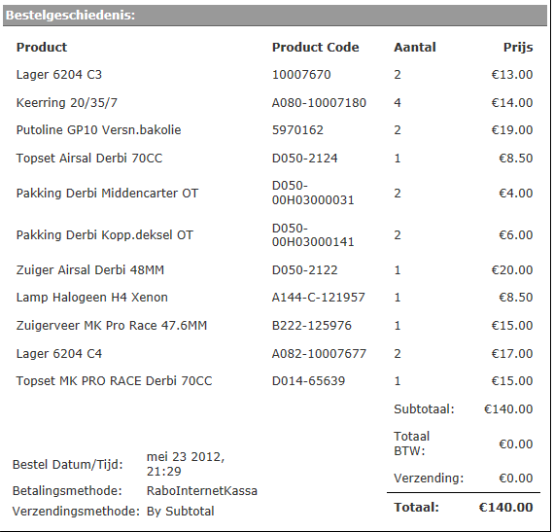Click product code D050-2122
The height and width of the screenshot is (532, 554).
304,270
